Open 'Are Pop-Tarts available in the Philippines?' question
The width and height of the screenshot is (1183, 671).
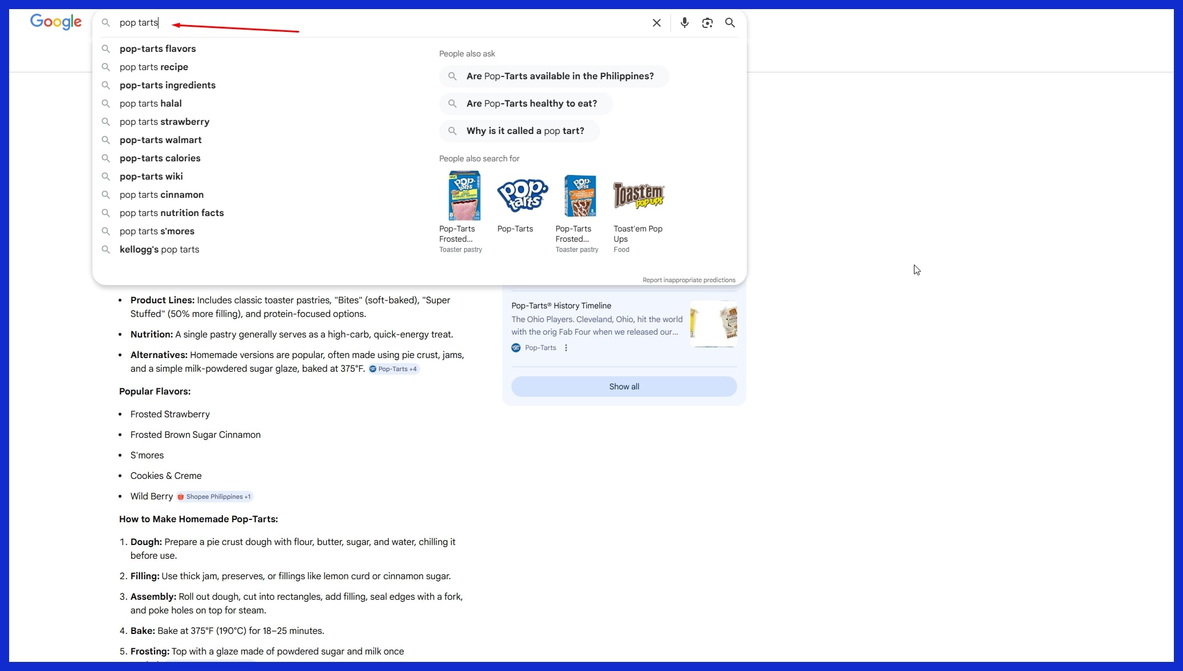click(559, 76)
